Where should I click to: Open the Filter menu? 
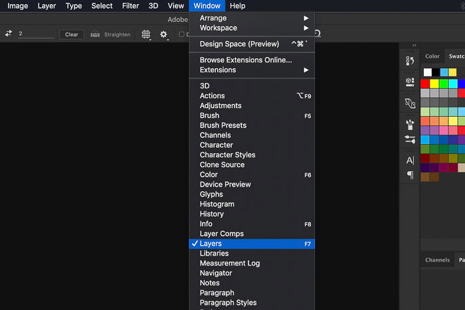pyautogui.click(x=130, y=6)
